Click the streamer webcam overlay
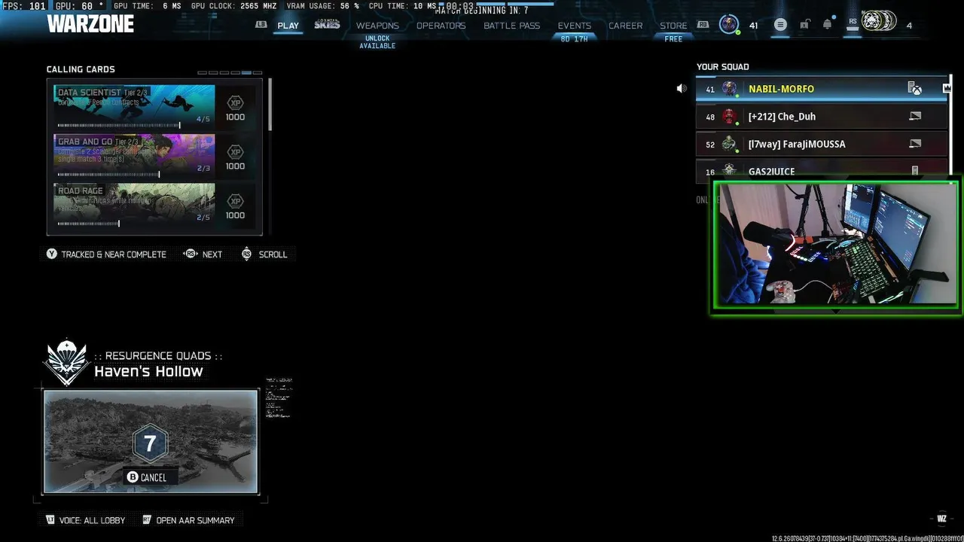 pyautogui.click(x=836, y=246)
